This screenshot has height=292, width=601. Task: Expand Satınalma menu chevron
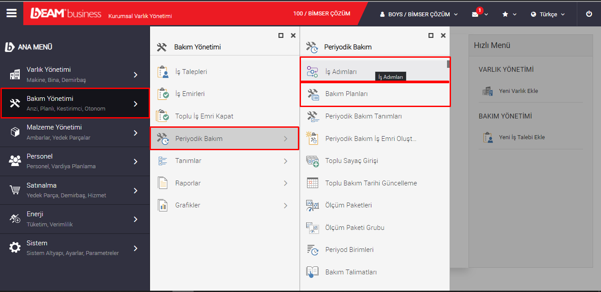(136, 191)
